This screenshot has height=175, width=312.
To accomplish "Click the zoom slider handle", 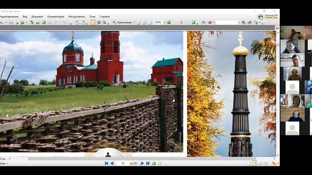I will tap(181, 23).
